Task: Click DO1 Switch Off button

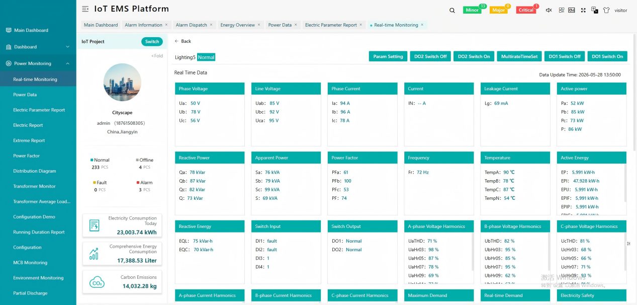Action: click(565, 56)
